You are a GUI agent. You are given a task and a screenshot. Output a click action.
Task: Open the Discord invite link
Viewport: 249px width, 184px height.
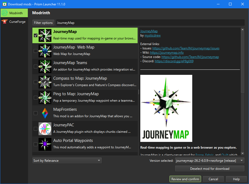[x=174, y=61]
